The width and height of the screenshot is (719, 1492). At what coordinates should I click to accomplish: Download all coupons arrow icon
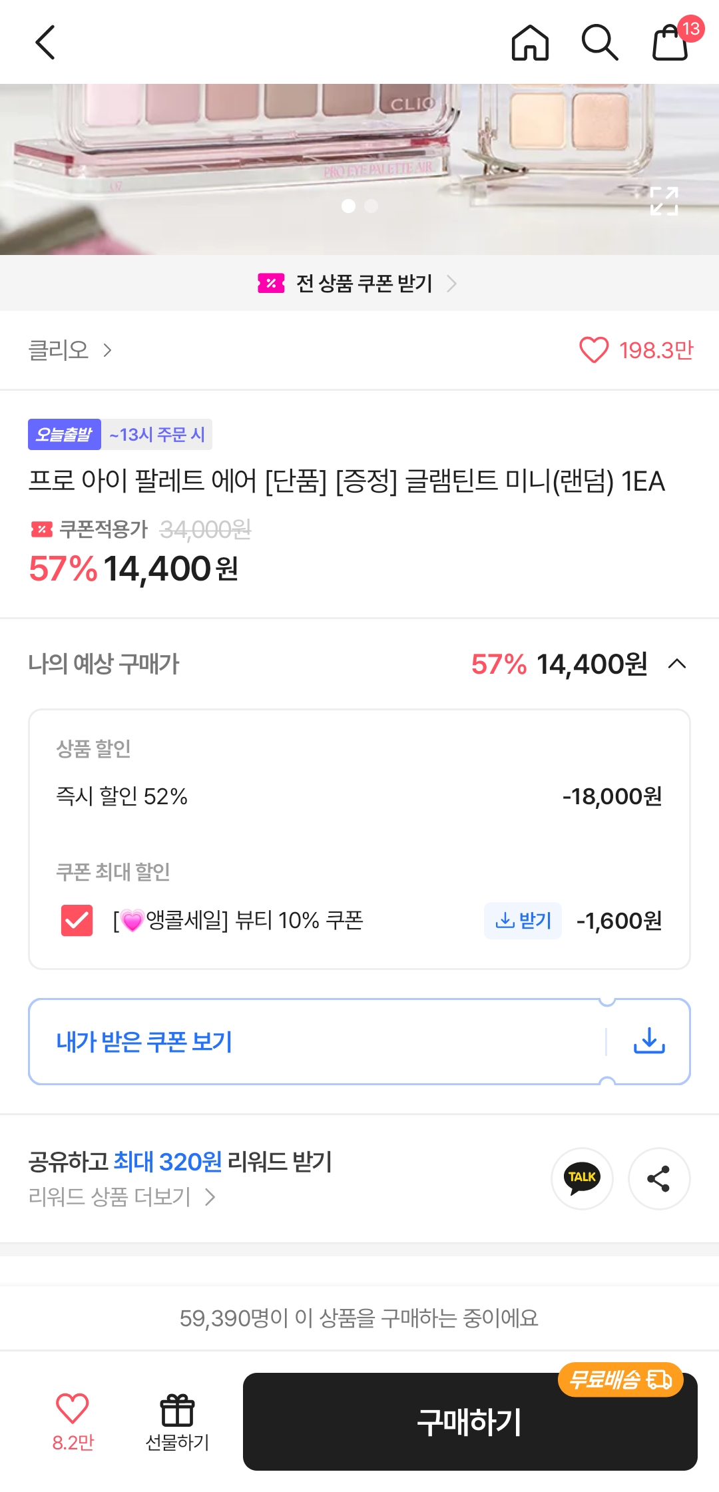coord(649,1041)
